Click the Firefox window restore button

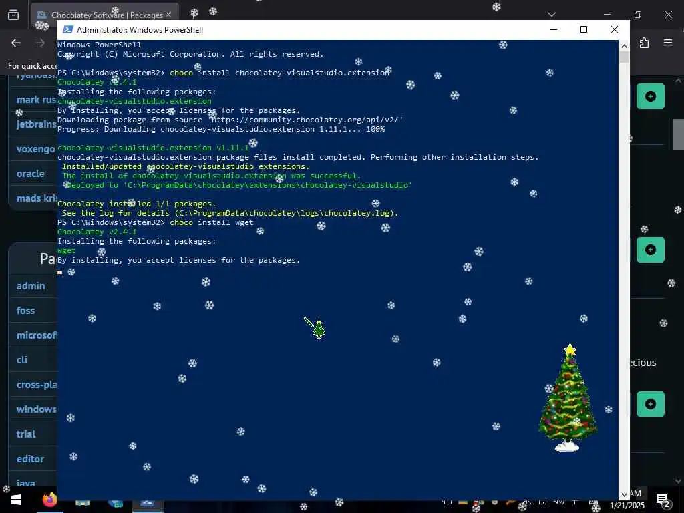(638, 15)
